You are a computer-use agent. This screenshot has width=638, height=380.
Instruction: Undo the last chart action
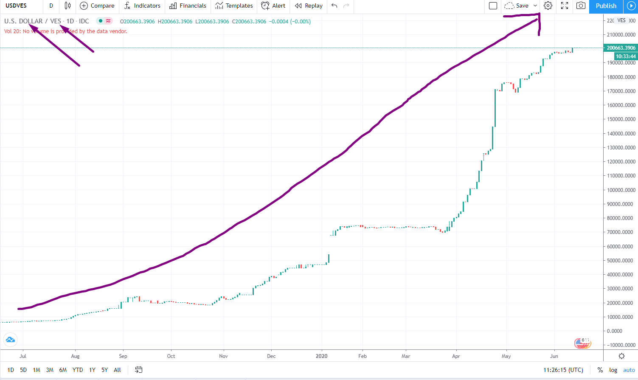tap(334, 6)
